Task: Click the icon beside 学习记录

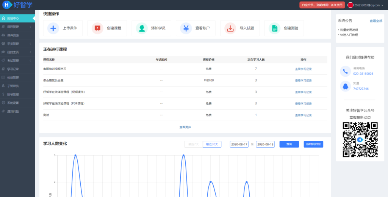Action: pos(3,69)
